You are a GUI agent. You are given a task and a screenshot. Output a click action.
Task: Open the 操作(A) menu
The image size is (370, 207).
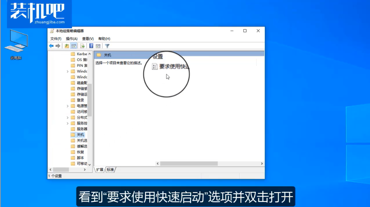[x=71, y=39]
